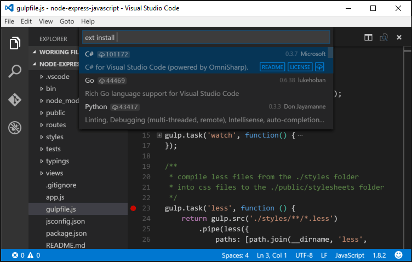This screenshot has height=262, width=412.
Task: Open the Debug view in activity bar
Action: tap(14, 128)
